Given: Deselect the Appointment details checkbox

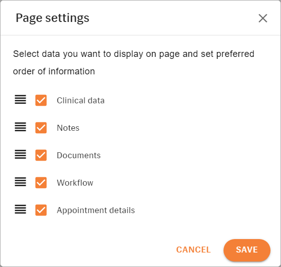Looking at the screenshot, I should point(41,210).
